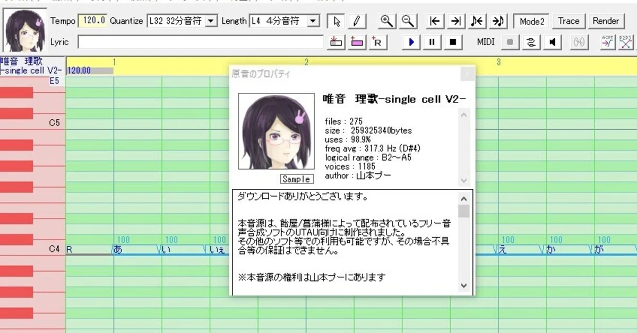
Task: Click the track singer name 唯音 理歌
Action: point(22,62)
